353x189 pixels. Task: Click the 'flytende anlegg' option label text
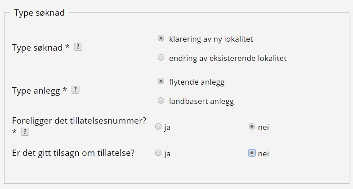(197, 82)
